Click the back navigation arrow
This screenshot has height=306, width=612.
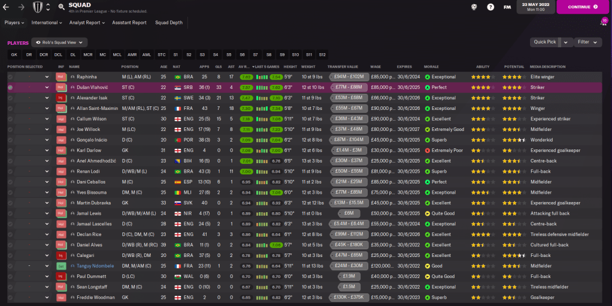point(8,7)
